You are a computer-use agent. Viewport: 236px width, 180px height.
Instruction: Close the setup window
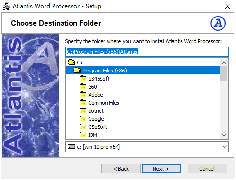click(x=227, y=6)
